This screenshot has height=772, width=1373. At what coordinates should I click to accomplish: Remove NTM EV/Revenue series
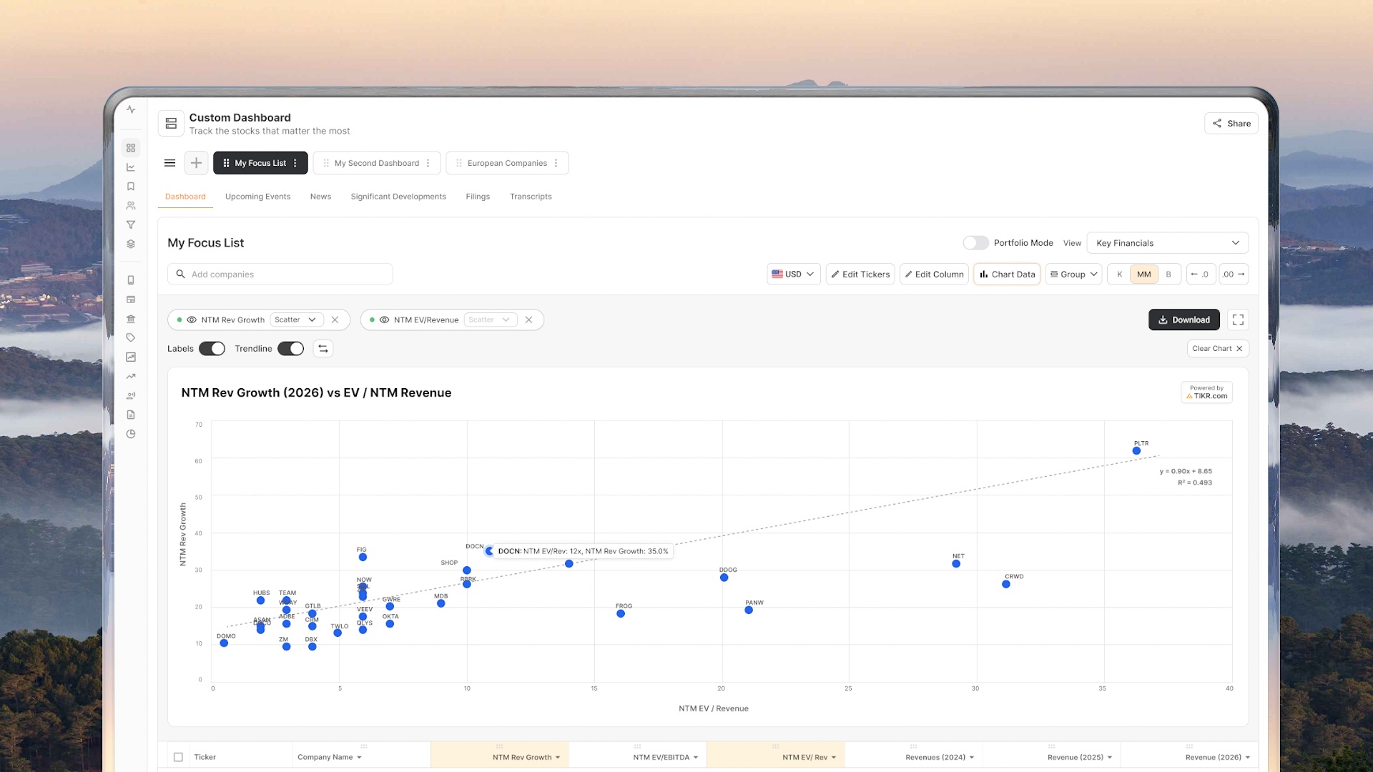click(528, 320)
